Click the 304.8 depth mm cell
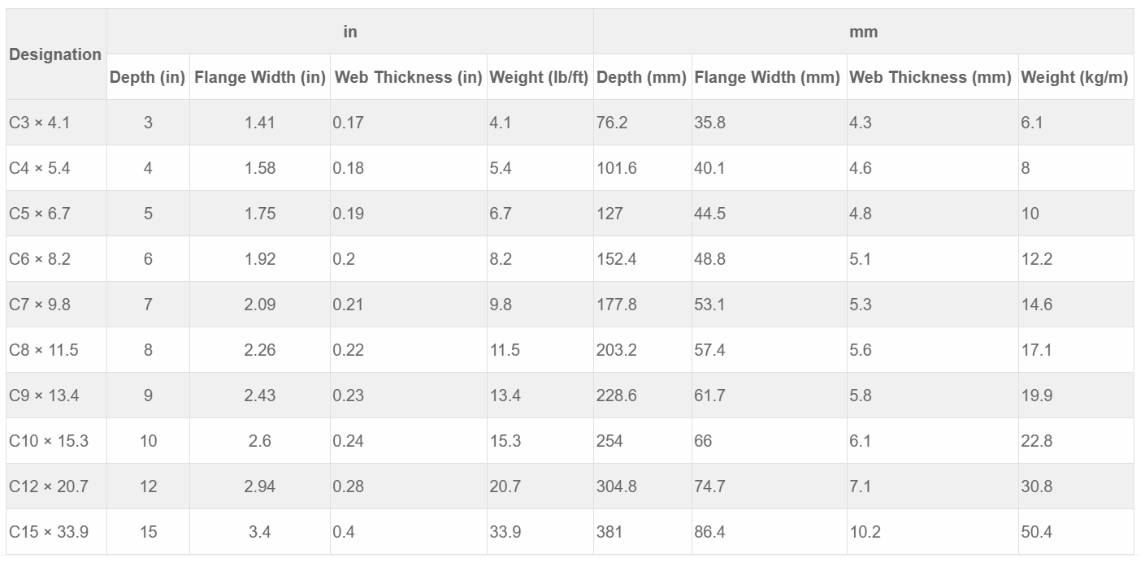The height and width of the screenshot is (562, 1145). tap(643, 486)
